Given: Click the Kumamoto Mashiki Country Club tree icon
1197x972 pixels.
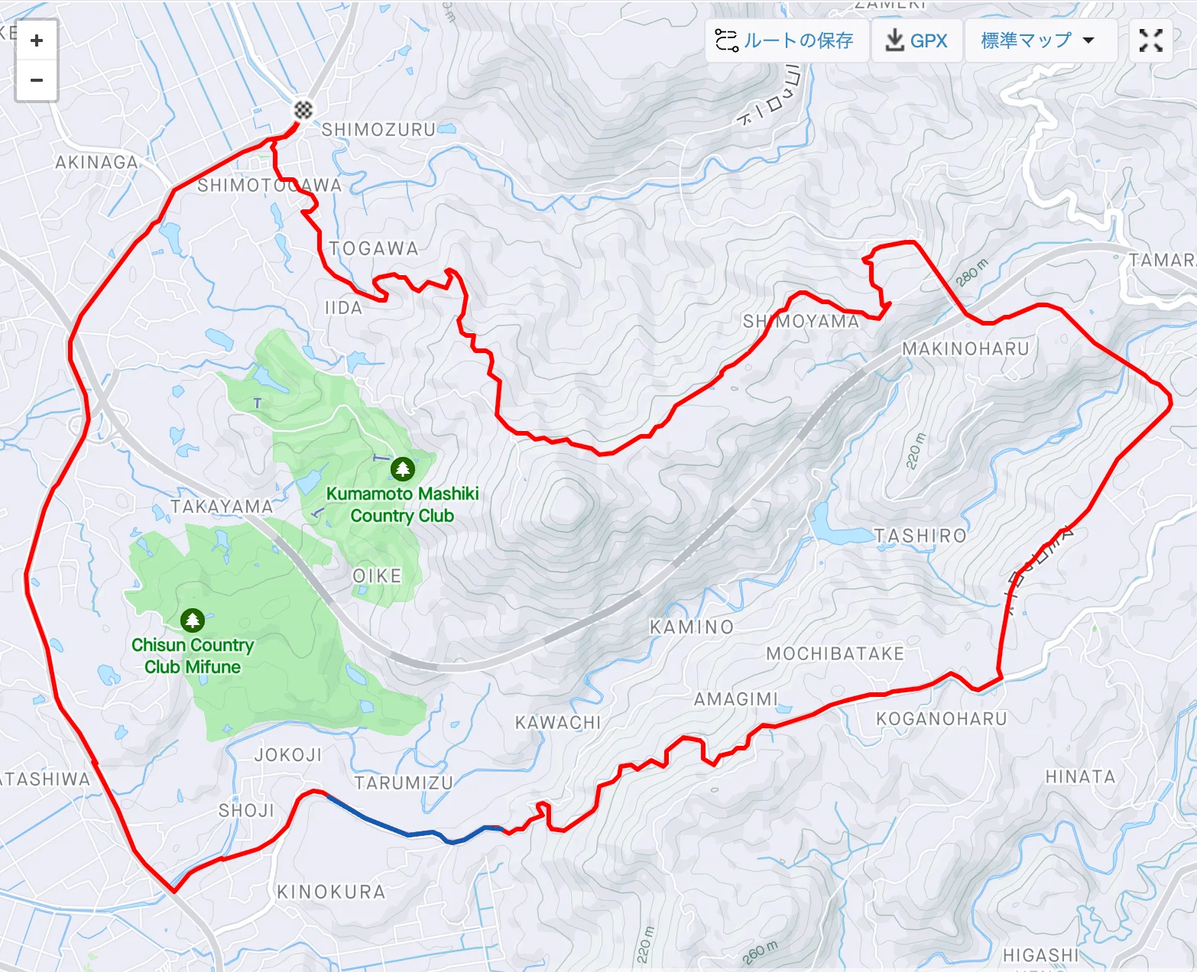Looking at the screenshot, I should [x=402, y=468].
